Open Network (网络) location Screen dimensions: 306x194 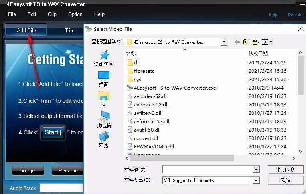(x=103, y=140)
